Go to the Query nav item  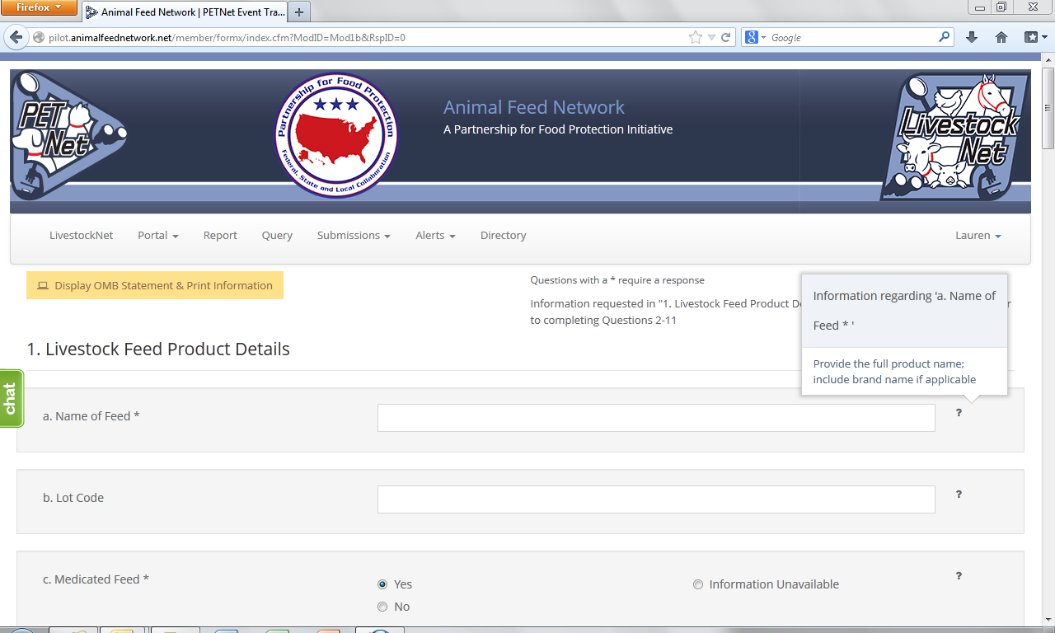tap(277, 236)
